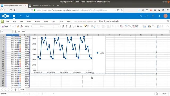
Task: Click the Insert comment icon
Action: 141,26
